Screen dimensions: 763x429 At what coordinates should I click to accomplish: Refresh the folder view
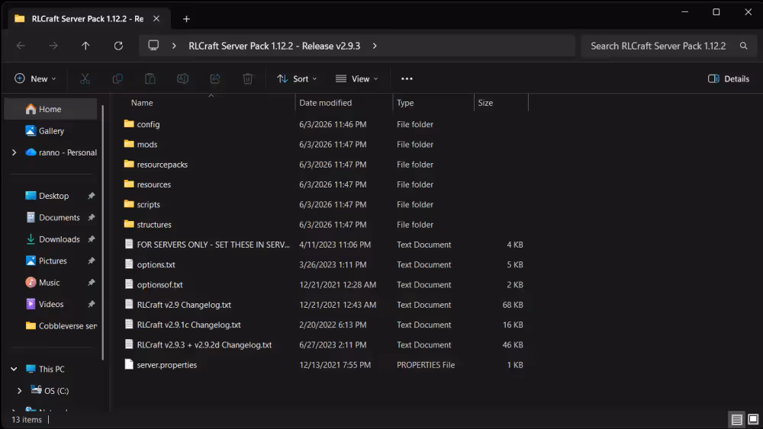coord(118,46)
